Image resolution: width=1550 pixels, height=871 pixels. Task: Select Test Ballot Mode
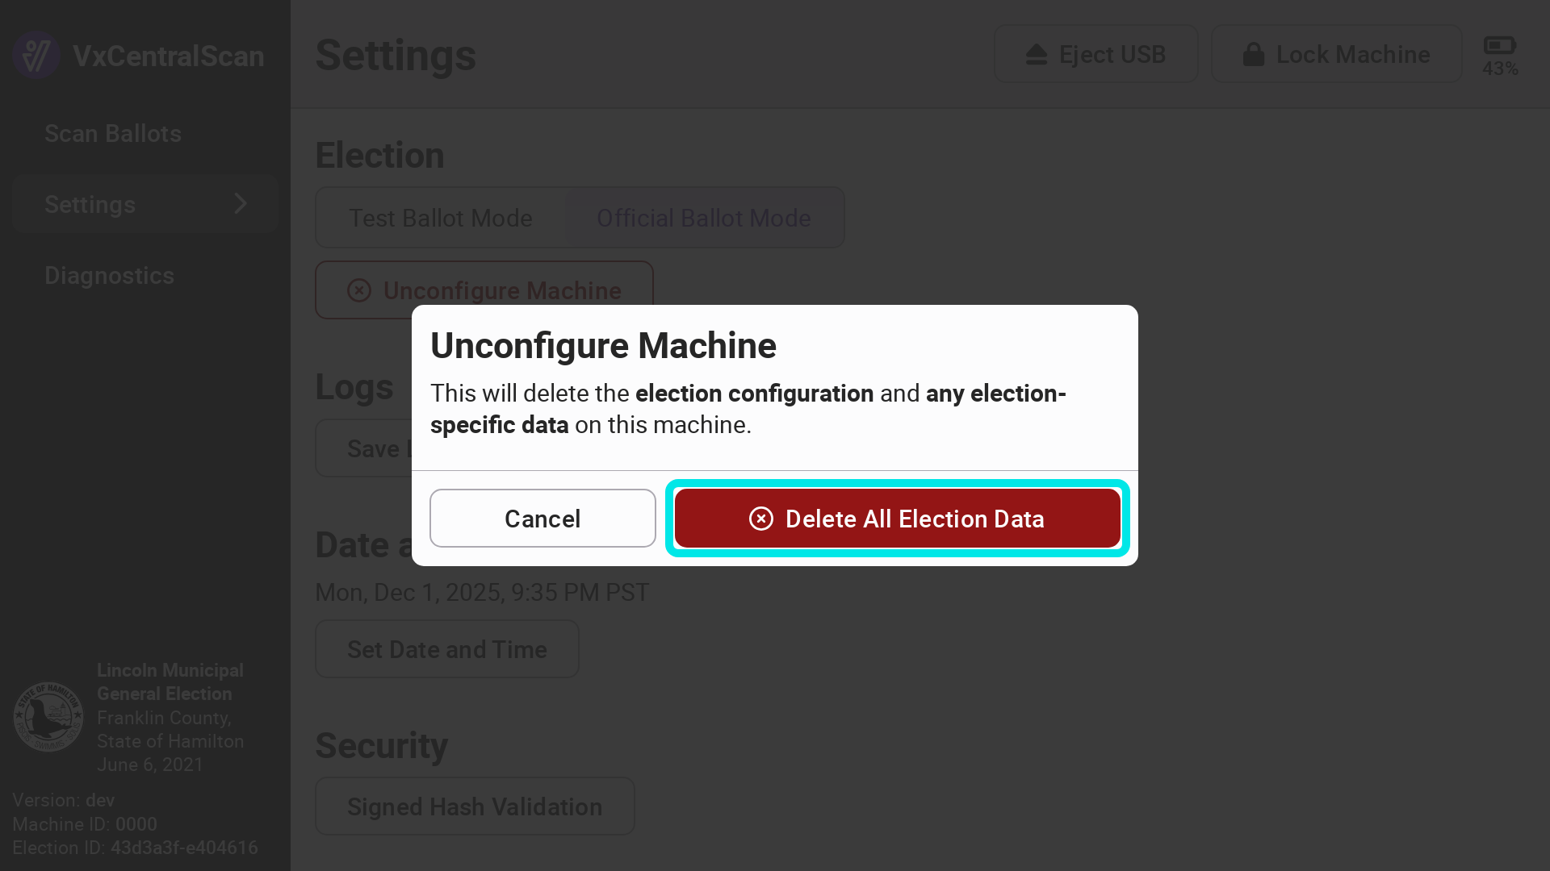coord(440,218)
